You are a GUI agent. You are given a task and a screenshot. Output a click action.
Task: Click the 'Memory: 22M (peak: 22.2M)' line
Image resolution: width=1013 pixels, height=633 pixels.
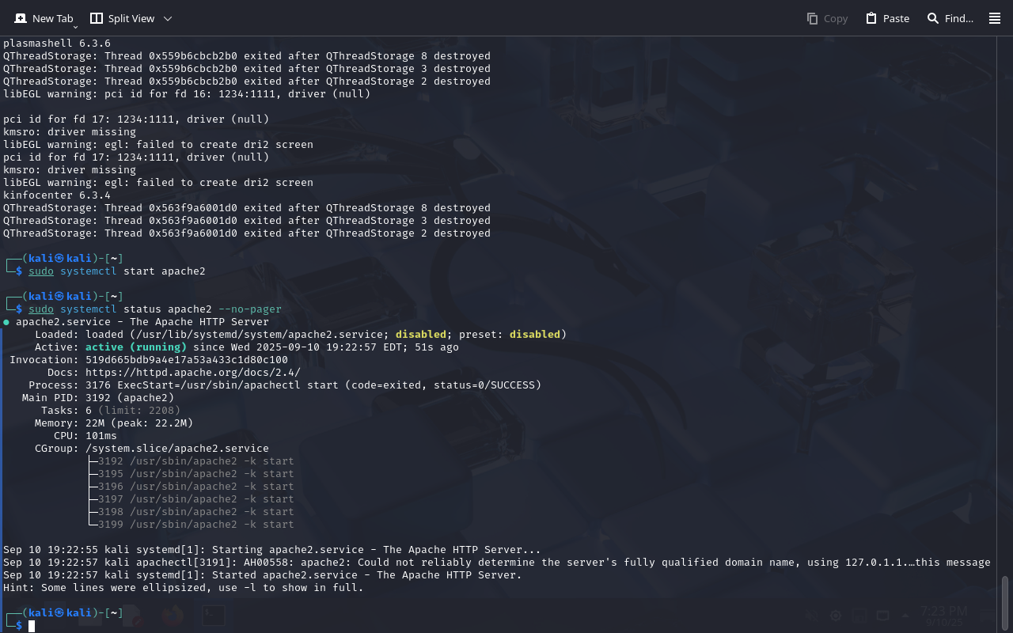[x=114, y=423]
